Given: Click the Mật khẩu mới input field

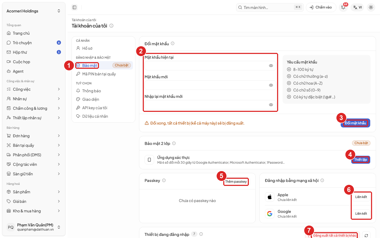Looking at the screenshot, I should pyautogui.click(x=210, y=85).
